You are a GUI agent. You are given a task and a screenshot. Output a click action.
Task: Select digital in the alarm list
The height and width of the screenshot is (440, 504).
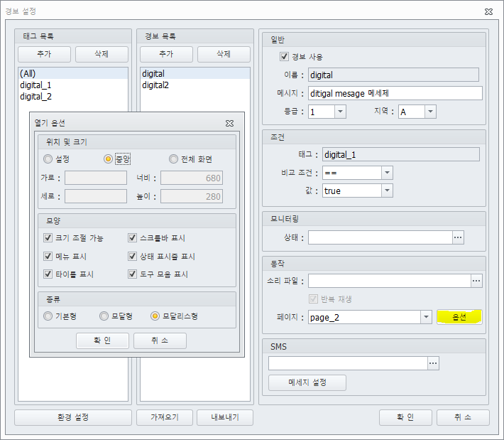point(195,74)
